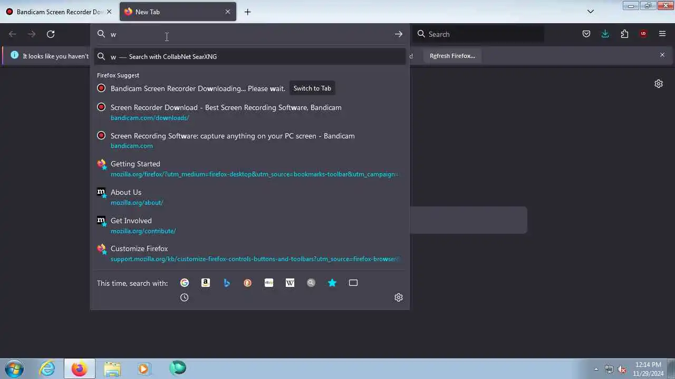The width and height of the screenshot is (675, 379).
Task: Click the Refresh Firefox button
Action: pos(452,56)
